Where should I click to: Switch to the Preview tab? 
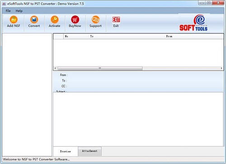pos(66,151)
